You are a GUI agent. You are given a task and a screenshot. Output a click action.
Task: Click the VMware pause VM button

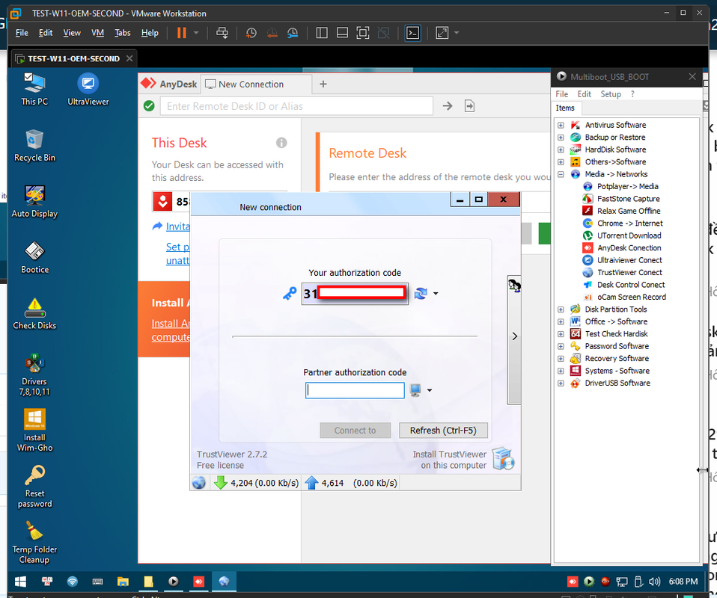[x=182, y=33]
